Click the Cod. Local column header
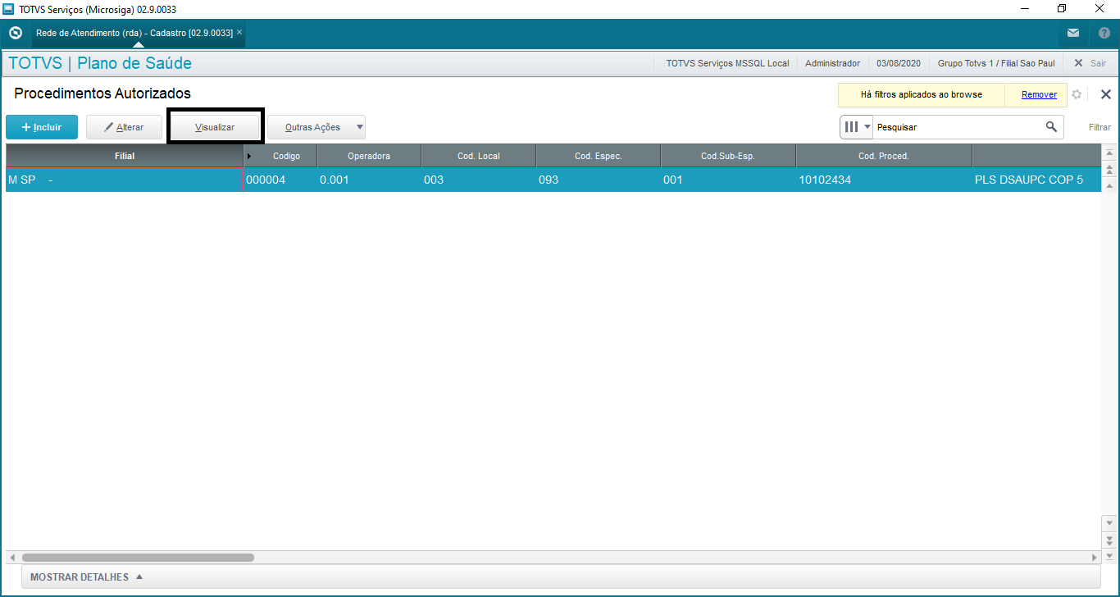Viewport: 1120px width, 597px height. (x=479, y=156)
